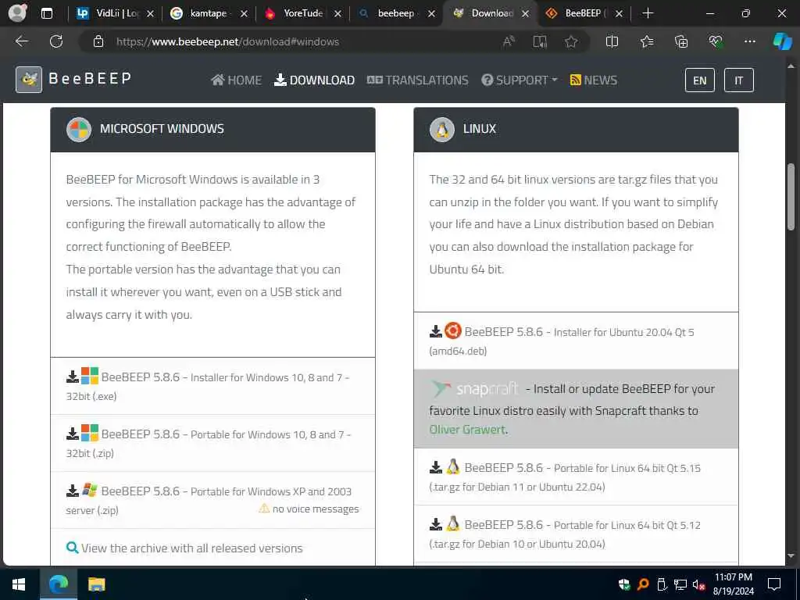
Task: Open Microsoft Edge from the taskbar
Action: pyautogui.click(x=58, y=584)
